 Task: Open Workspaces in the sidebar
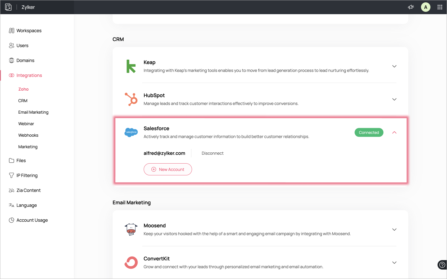(x=29, y=31)
